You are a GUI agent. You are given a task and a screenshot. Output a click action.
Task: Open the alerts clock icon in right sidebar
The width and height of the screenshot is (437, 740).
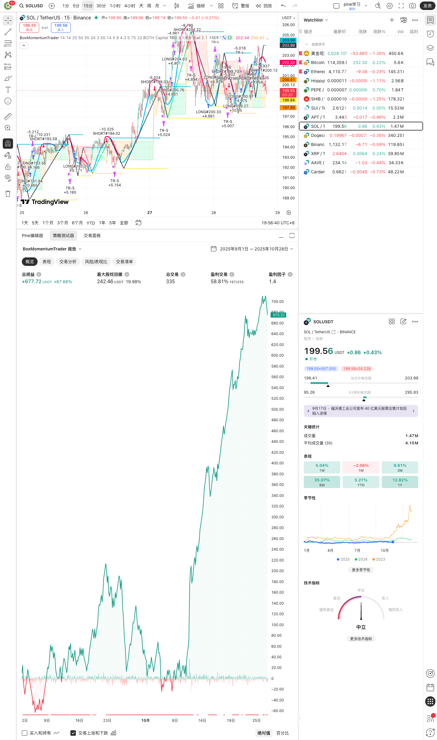click(430, 34)
